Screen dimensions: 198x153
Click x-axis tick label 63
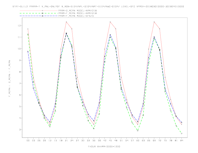click(143, 140)
